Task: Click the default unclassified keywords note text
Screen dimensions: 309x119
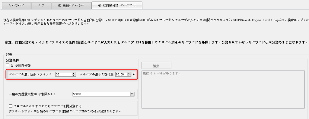Action: (x=65, y=111)
